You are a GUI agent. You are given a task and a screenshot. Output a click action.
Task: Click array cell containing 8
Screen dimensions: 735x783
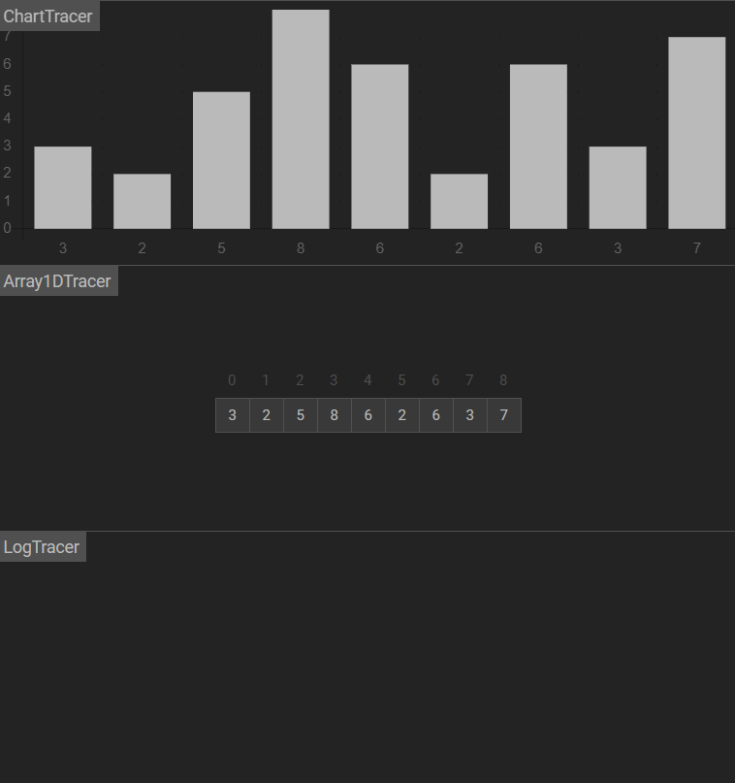tap(334, 415)
